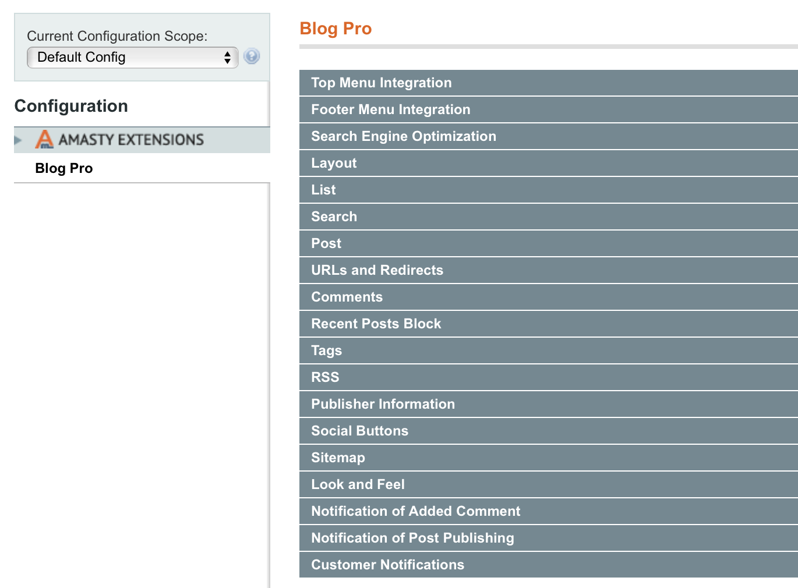Collapse the Amasty Extensions arrow
Screen dimensions: 798x588
(18, 140)
